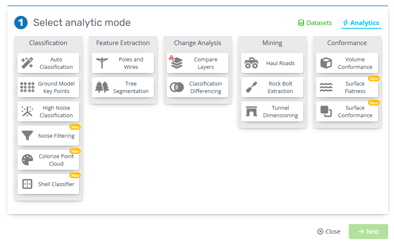394x242 pixels.
Task: Switch to the Datasets tab
Action: point(315,23)
